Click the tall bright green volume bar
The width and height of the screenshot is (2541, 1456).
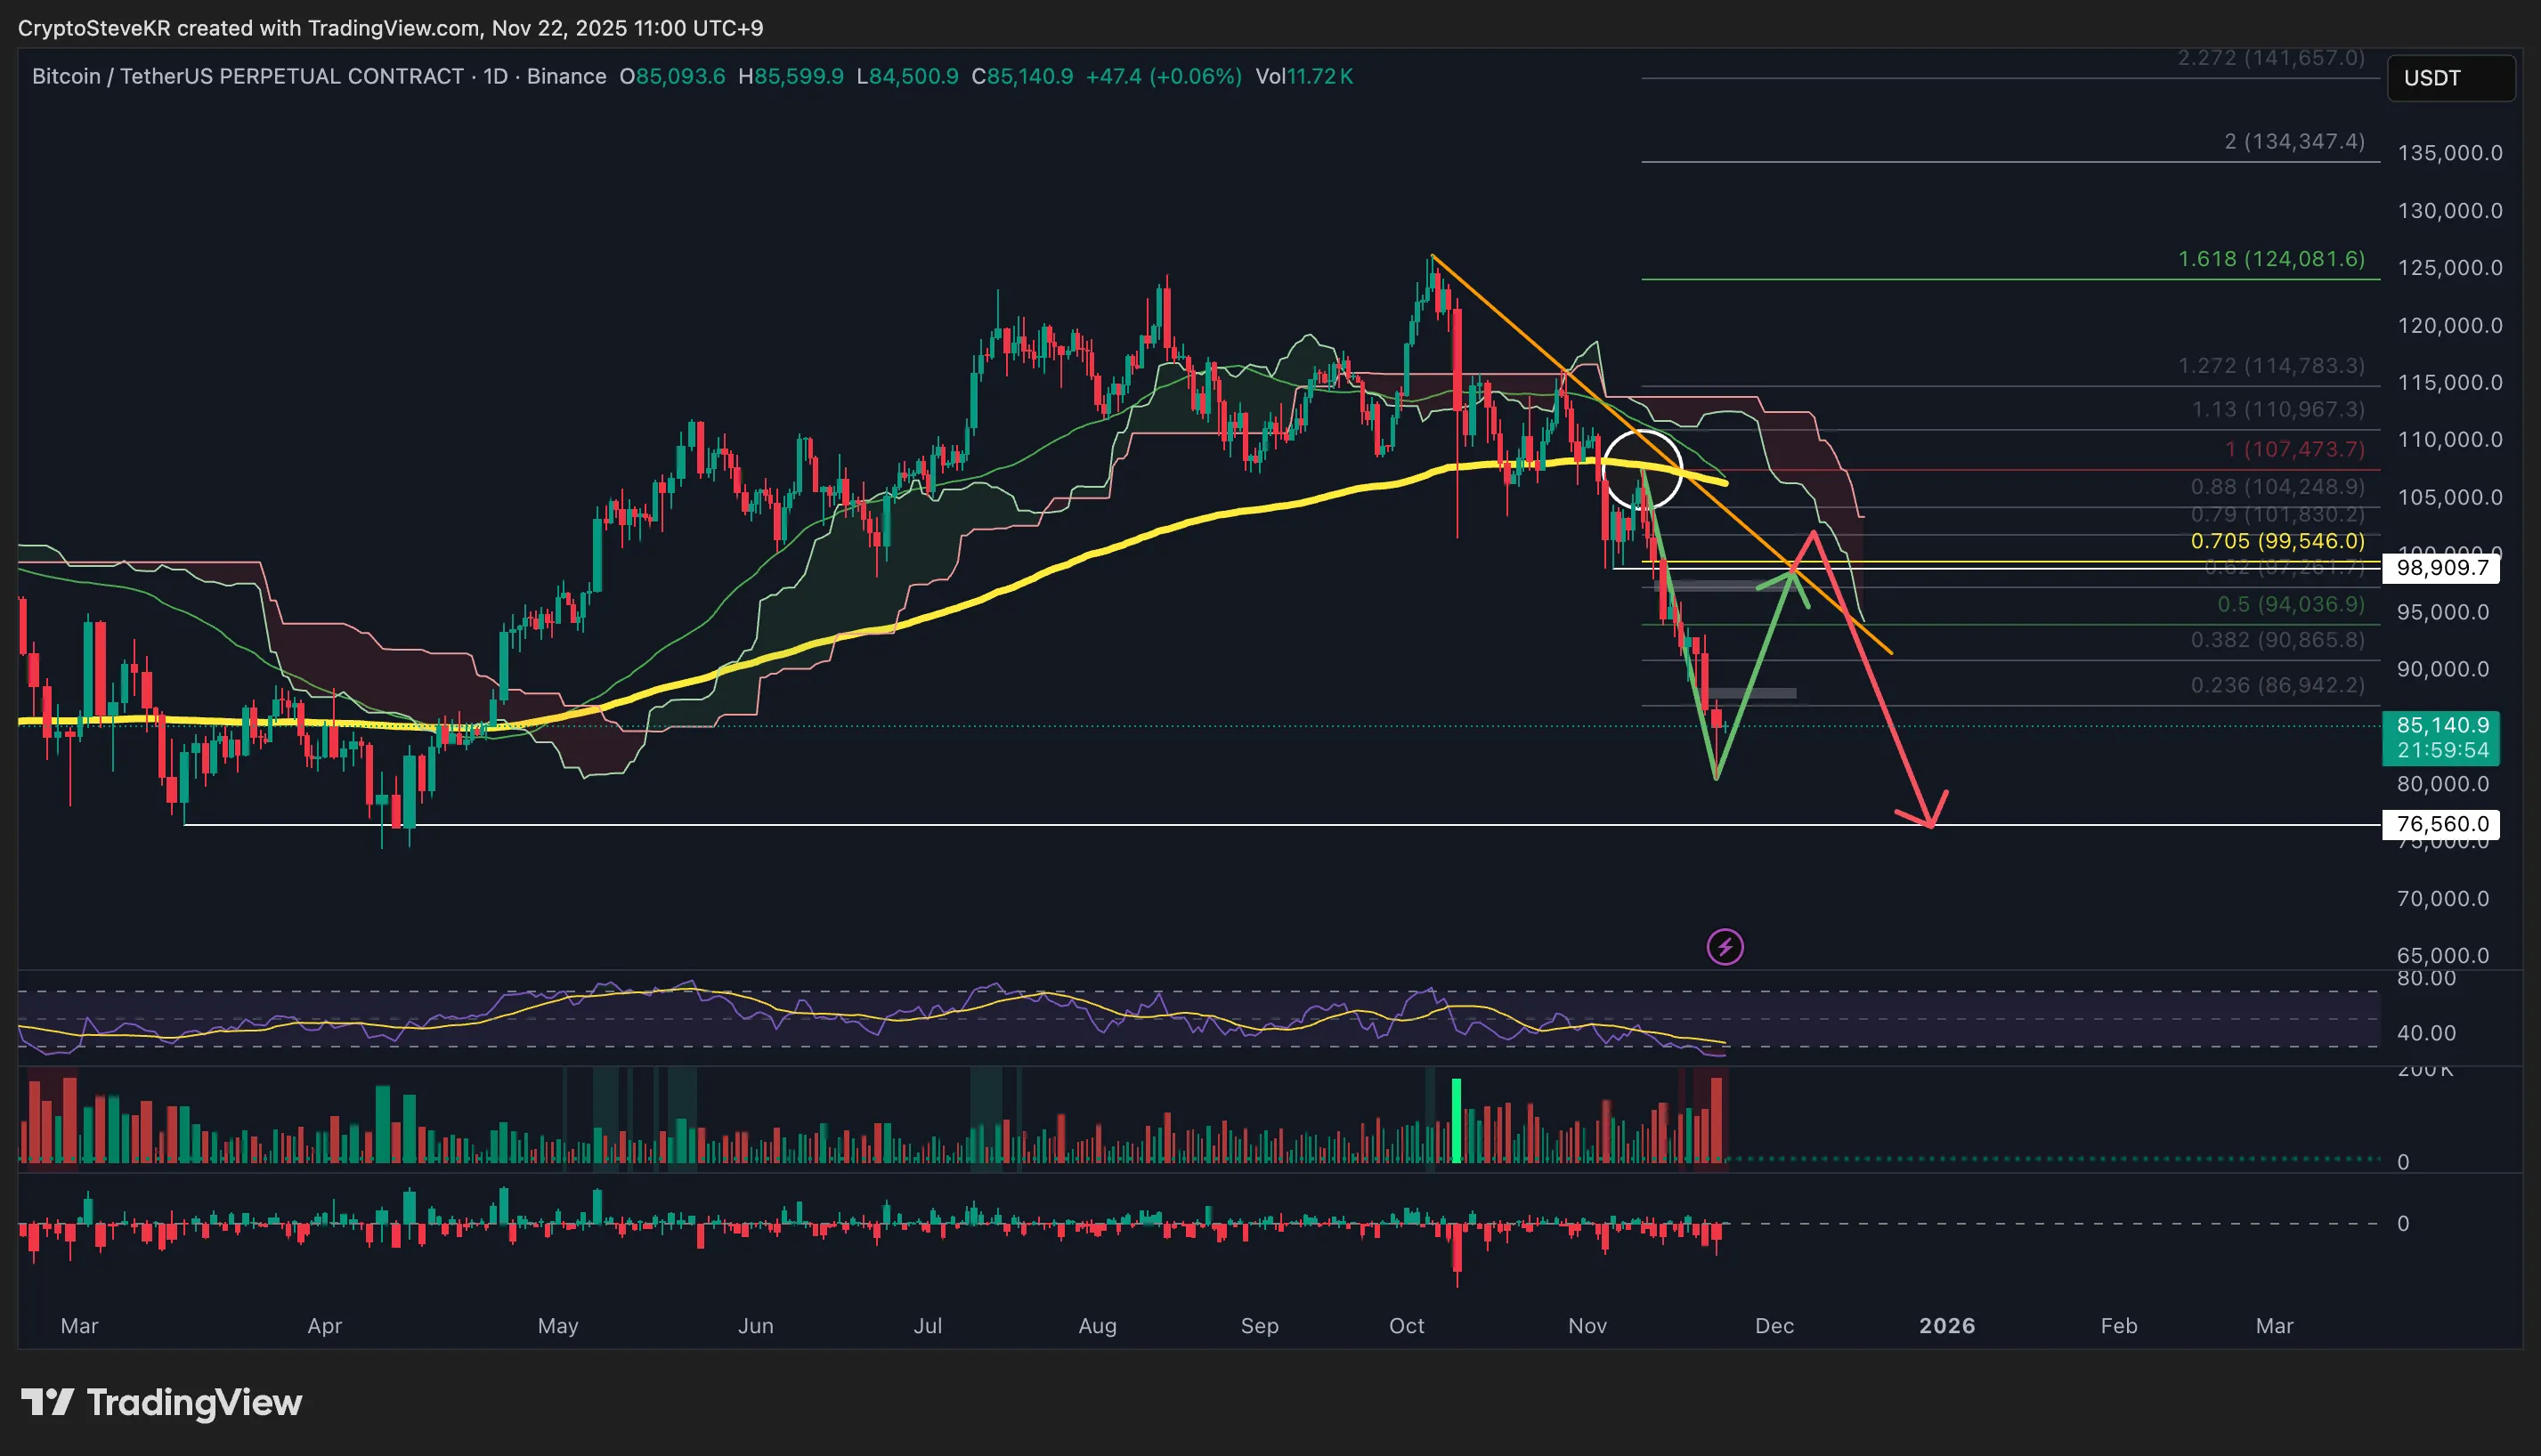(1457, 1120)
